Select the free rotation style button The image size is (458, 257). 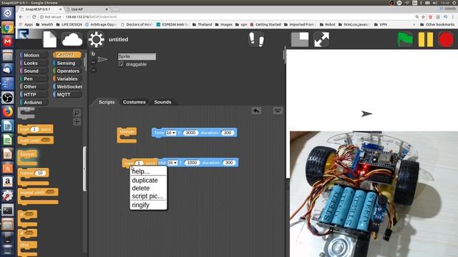tap(93, 54)
